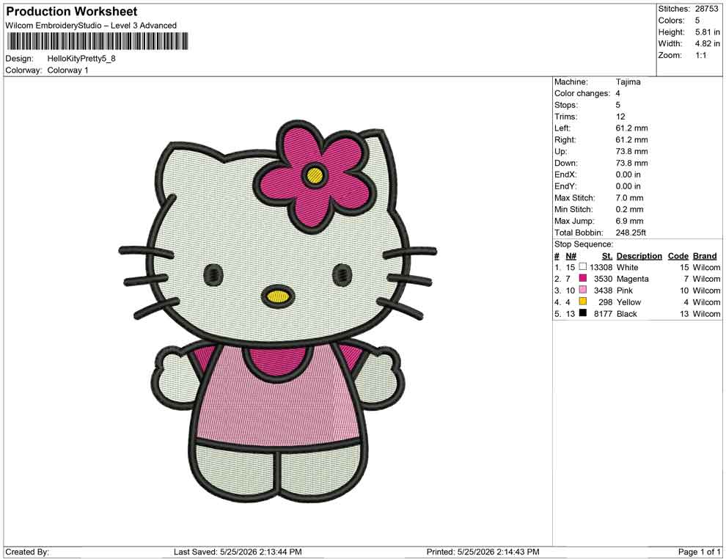The height and width of the screenshot is (559, 726).
Task: Click the Hello Kitty design preview image
Action: coord(278,313)
